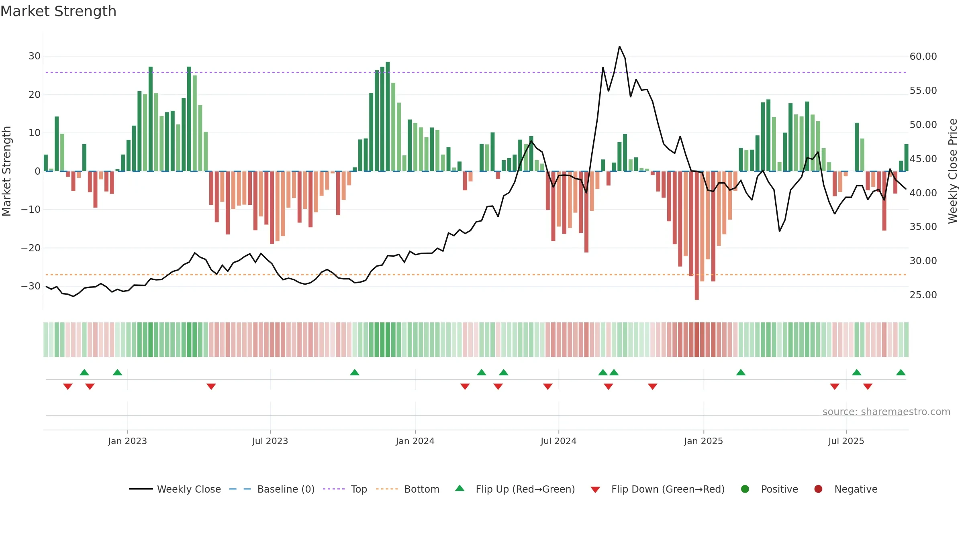Viewport: 964px width, 542px height.
Task: Click the Jul 2024 x-axis label
Action: click(558, 441)
